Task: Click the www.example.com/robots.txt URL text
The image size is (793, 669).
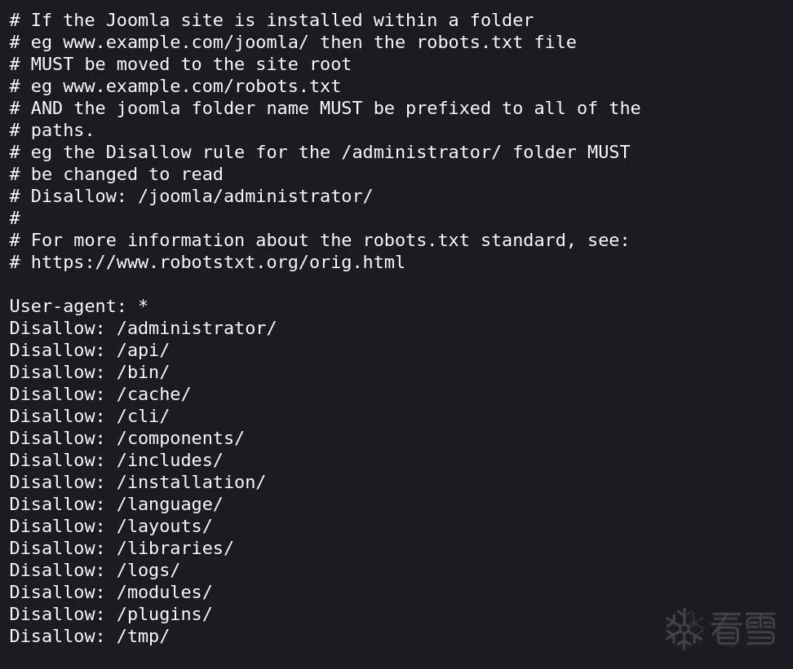Action: click(202, 86)
